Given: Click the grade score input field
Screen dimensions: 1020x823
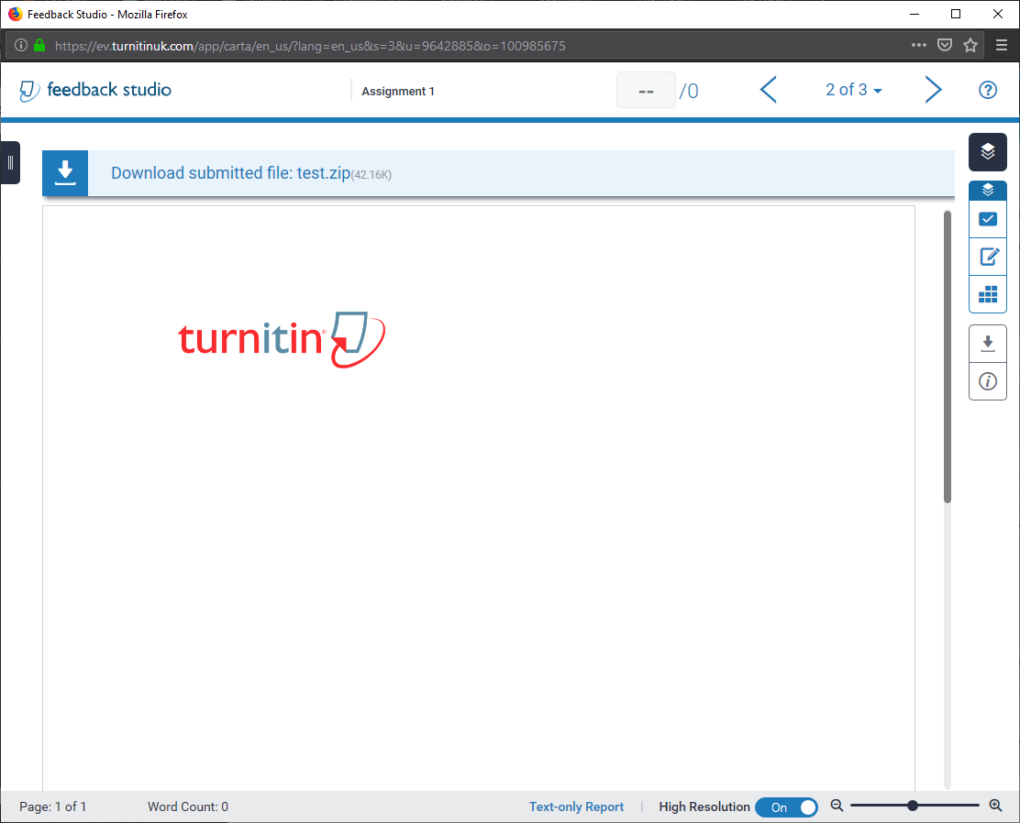Looking at the screenshot, I should point(646,91).
